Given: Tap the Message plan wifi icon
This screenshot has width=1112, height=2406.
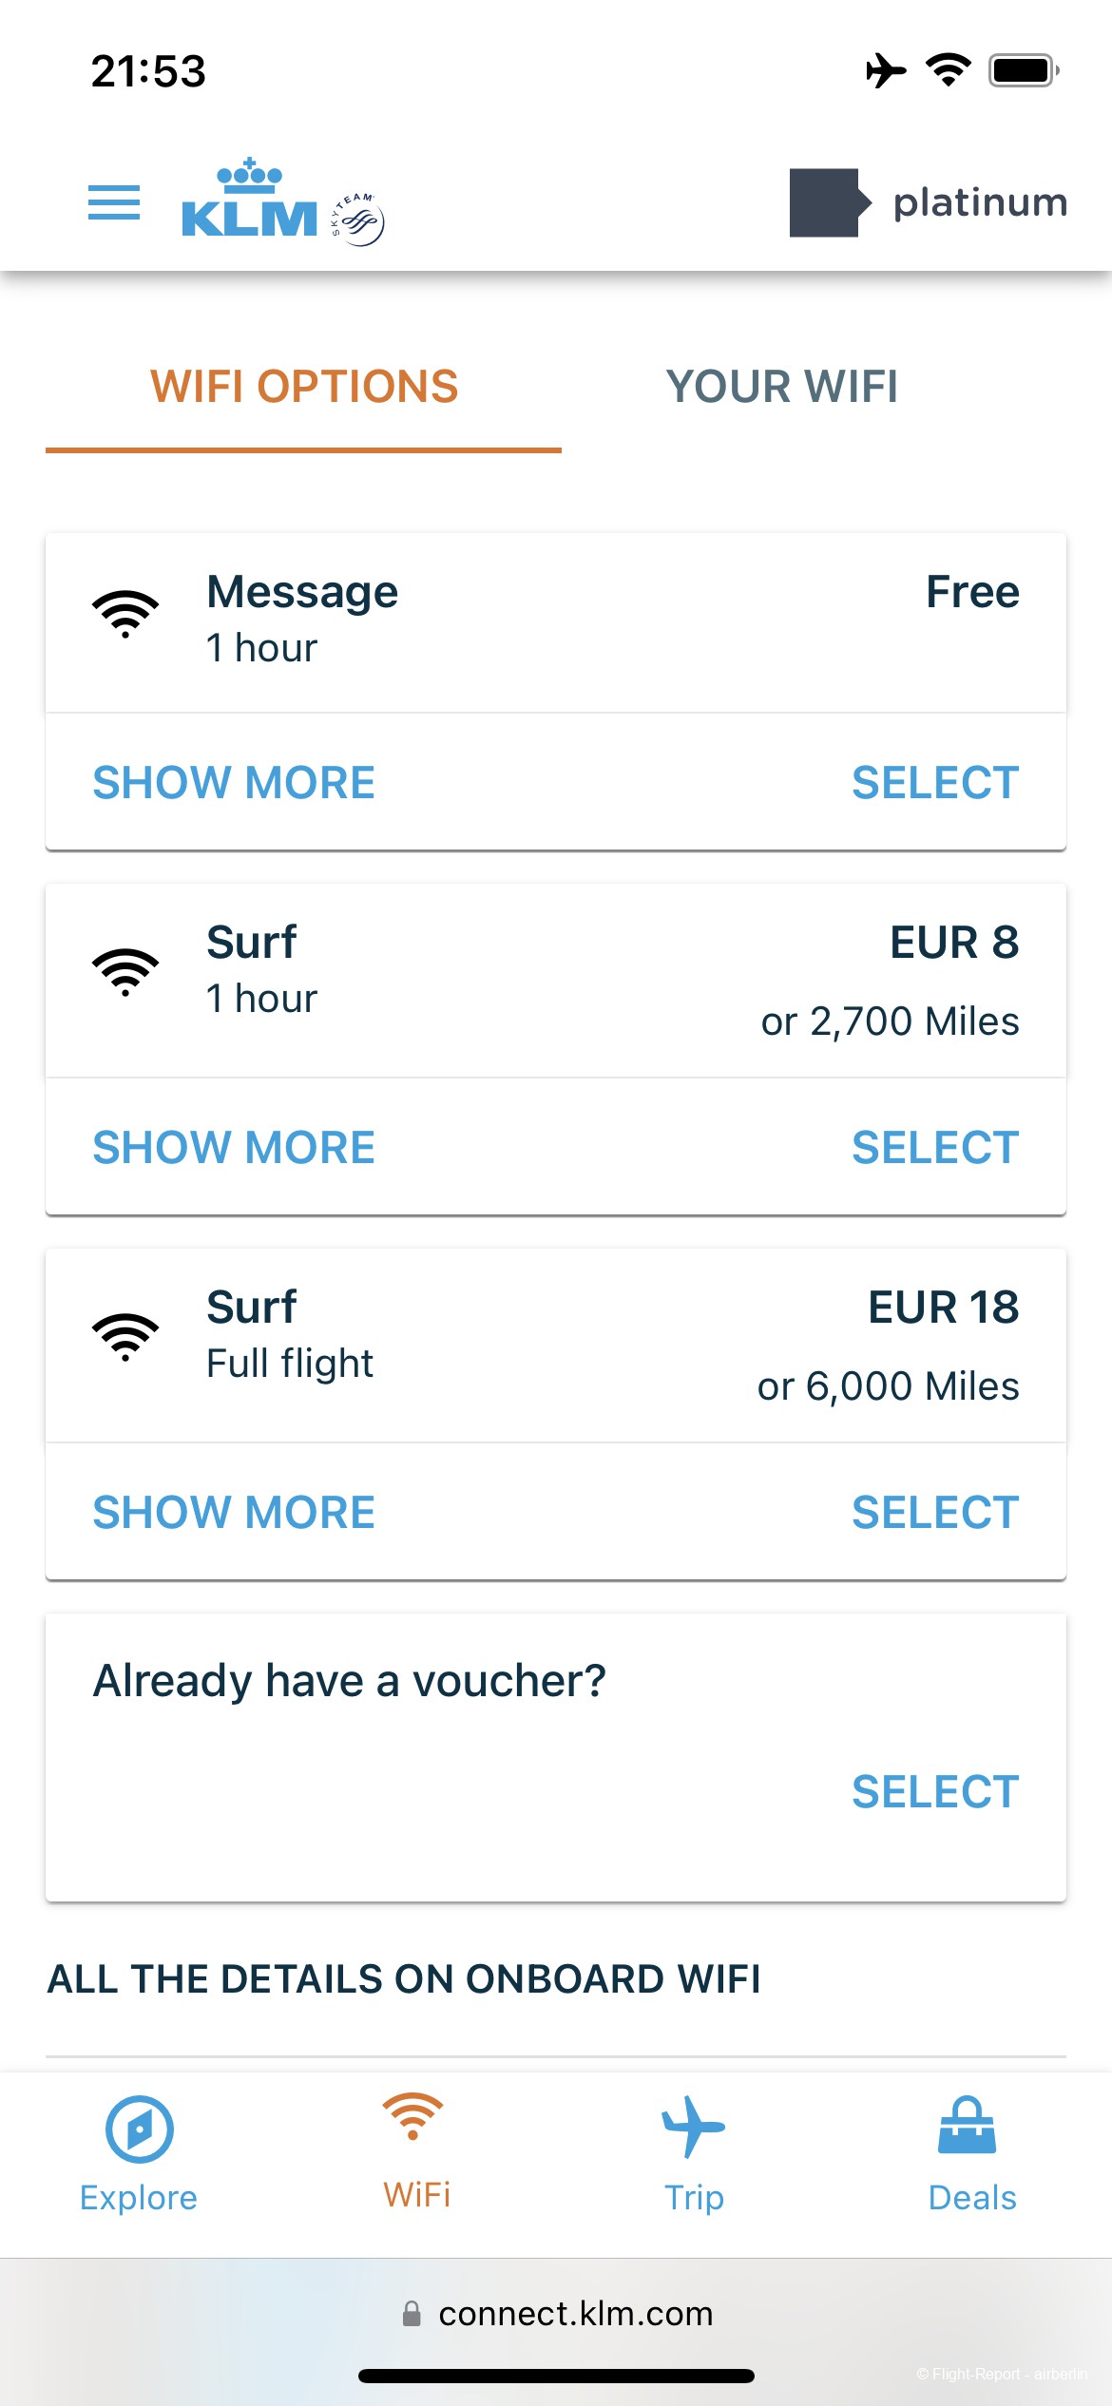Looking at the screenshot, I should tap(125, 614).
